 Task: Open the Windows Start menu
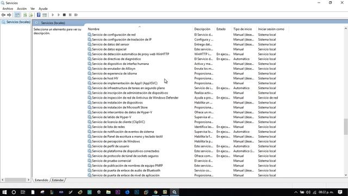[4, 192]
